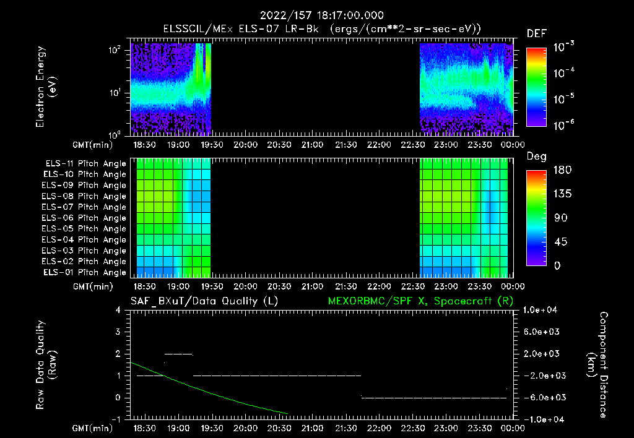Click the 45 value on Deg scale
This screenshot has height=438, width=634.
click(560, 242)
